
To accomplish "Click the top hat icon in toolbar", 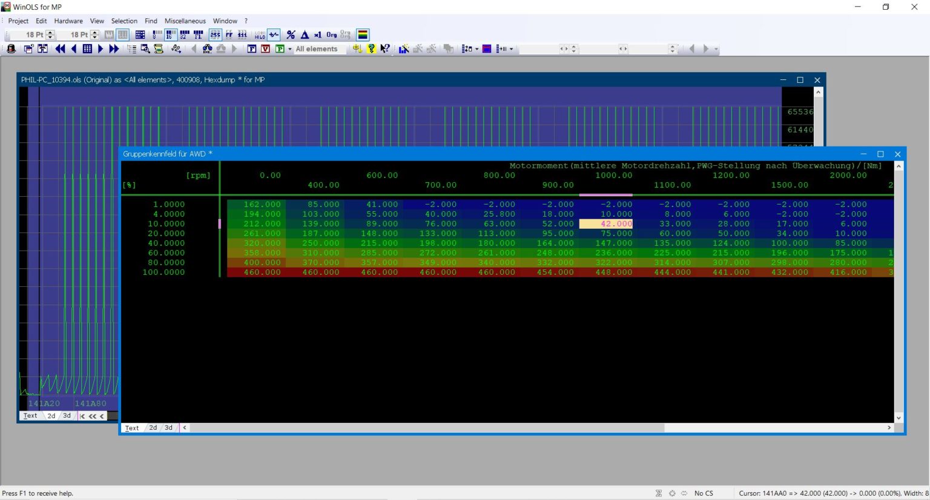I will pyautogui.click(x=11, y=49).
